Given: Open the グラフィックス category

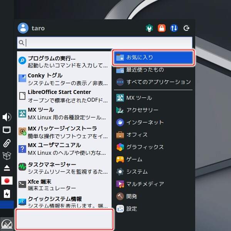Looking at the screenshot, I should point(153,147).
